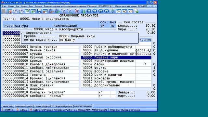Select П0013 Дополнительно in group list
The width and height of the screenshot is (208, 117).
click(x=116, y=85)
